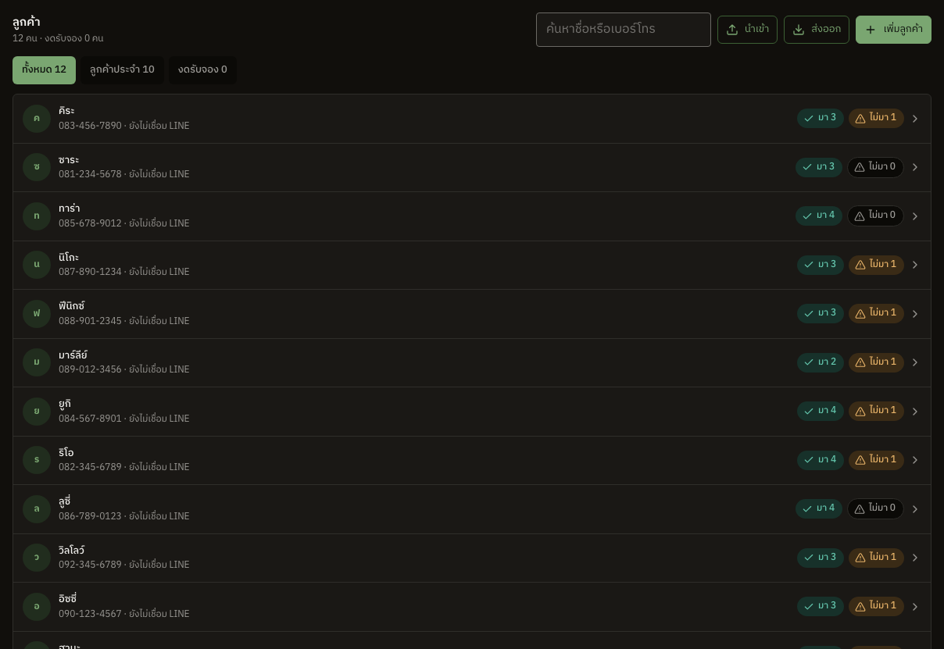
Task: Expand the chevron on ฟีนิกซ์ row
Action: [x=915, y=314]
